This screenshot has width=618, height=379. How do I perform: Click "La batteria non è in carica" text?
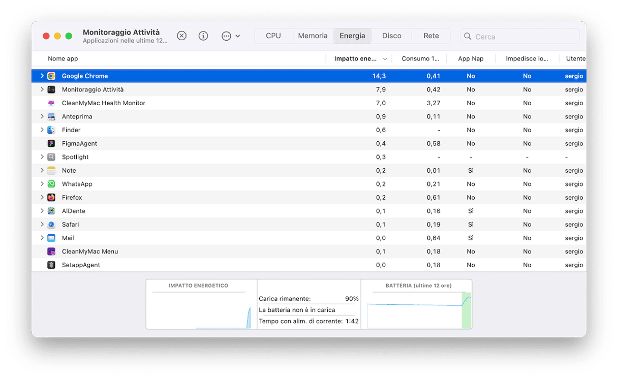(x=297, y=310)
